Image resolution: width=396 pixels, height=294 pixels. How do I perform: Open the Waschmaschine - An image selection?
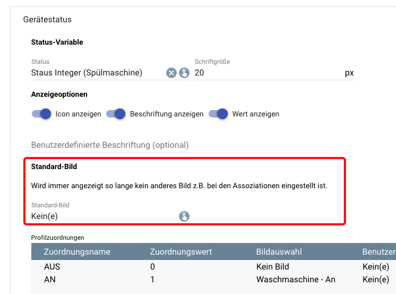pos(296,279)
